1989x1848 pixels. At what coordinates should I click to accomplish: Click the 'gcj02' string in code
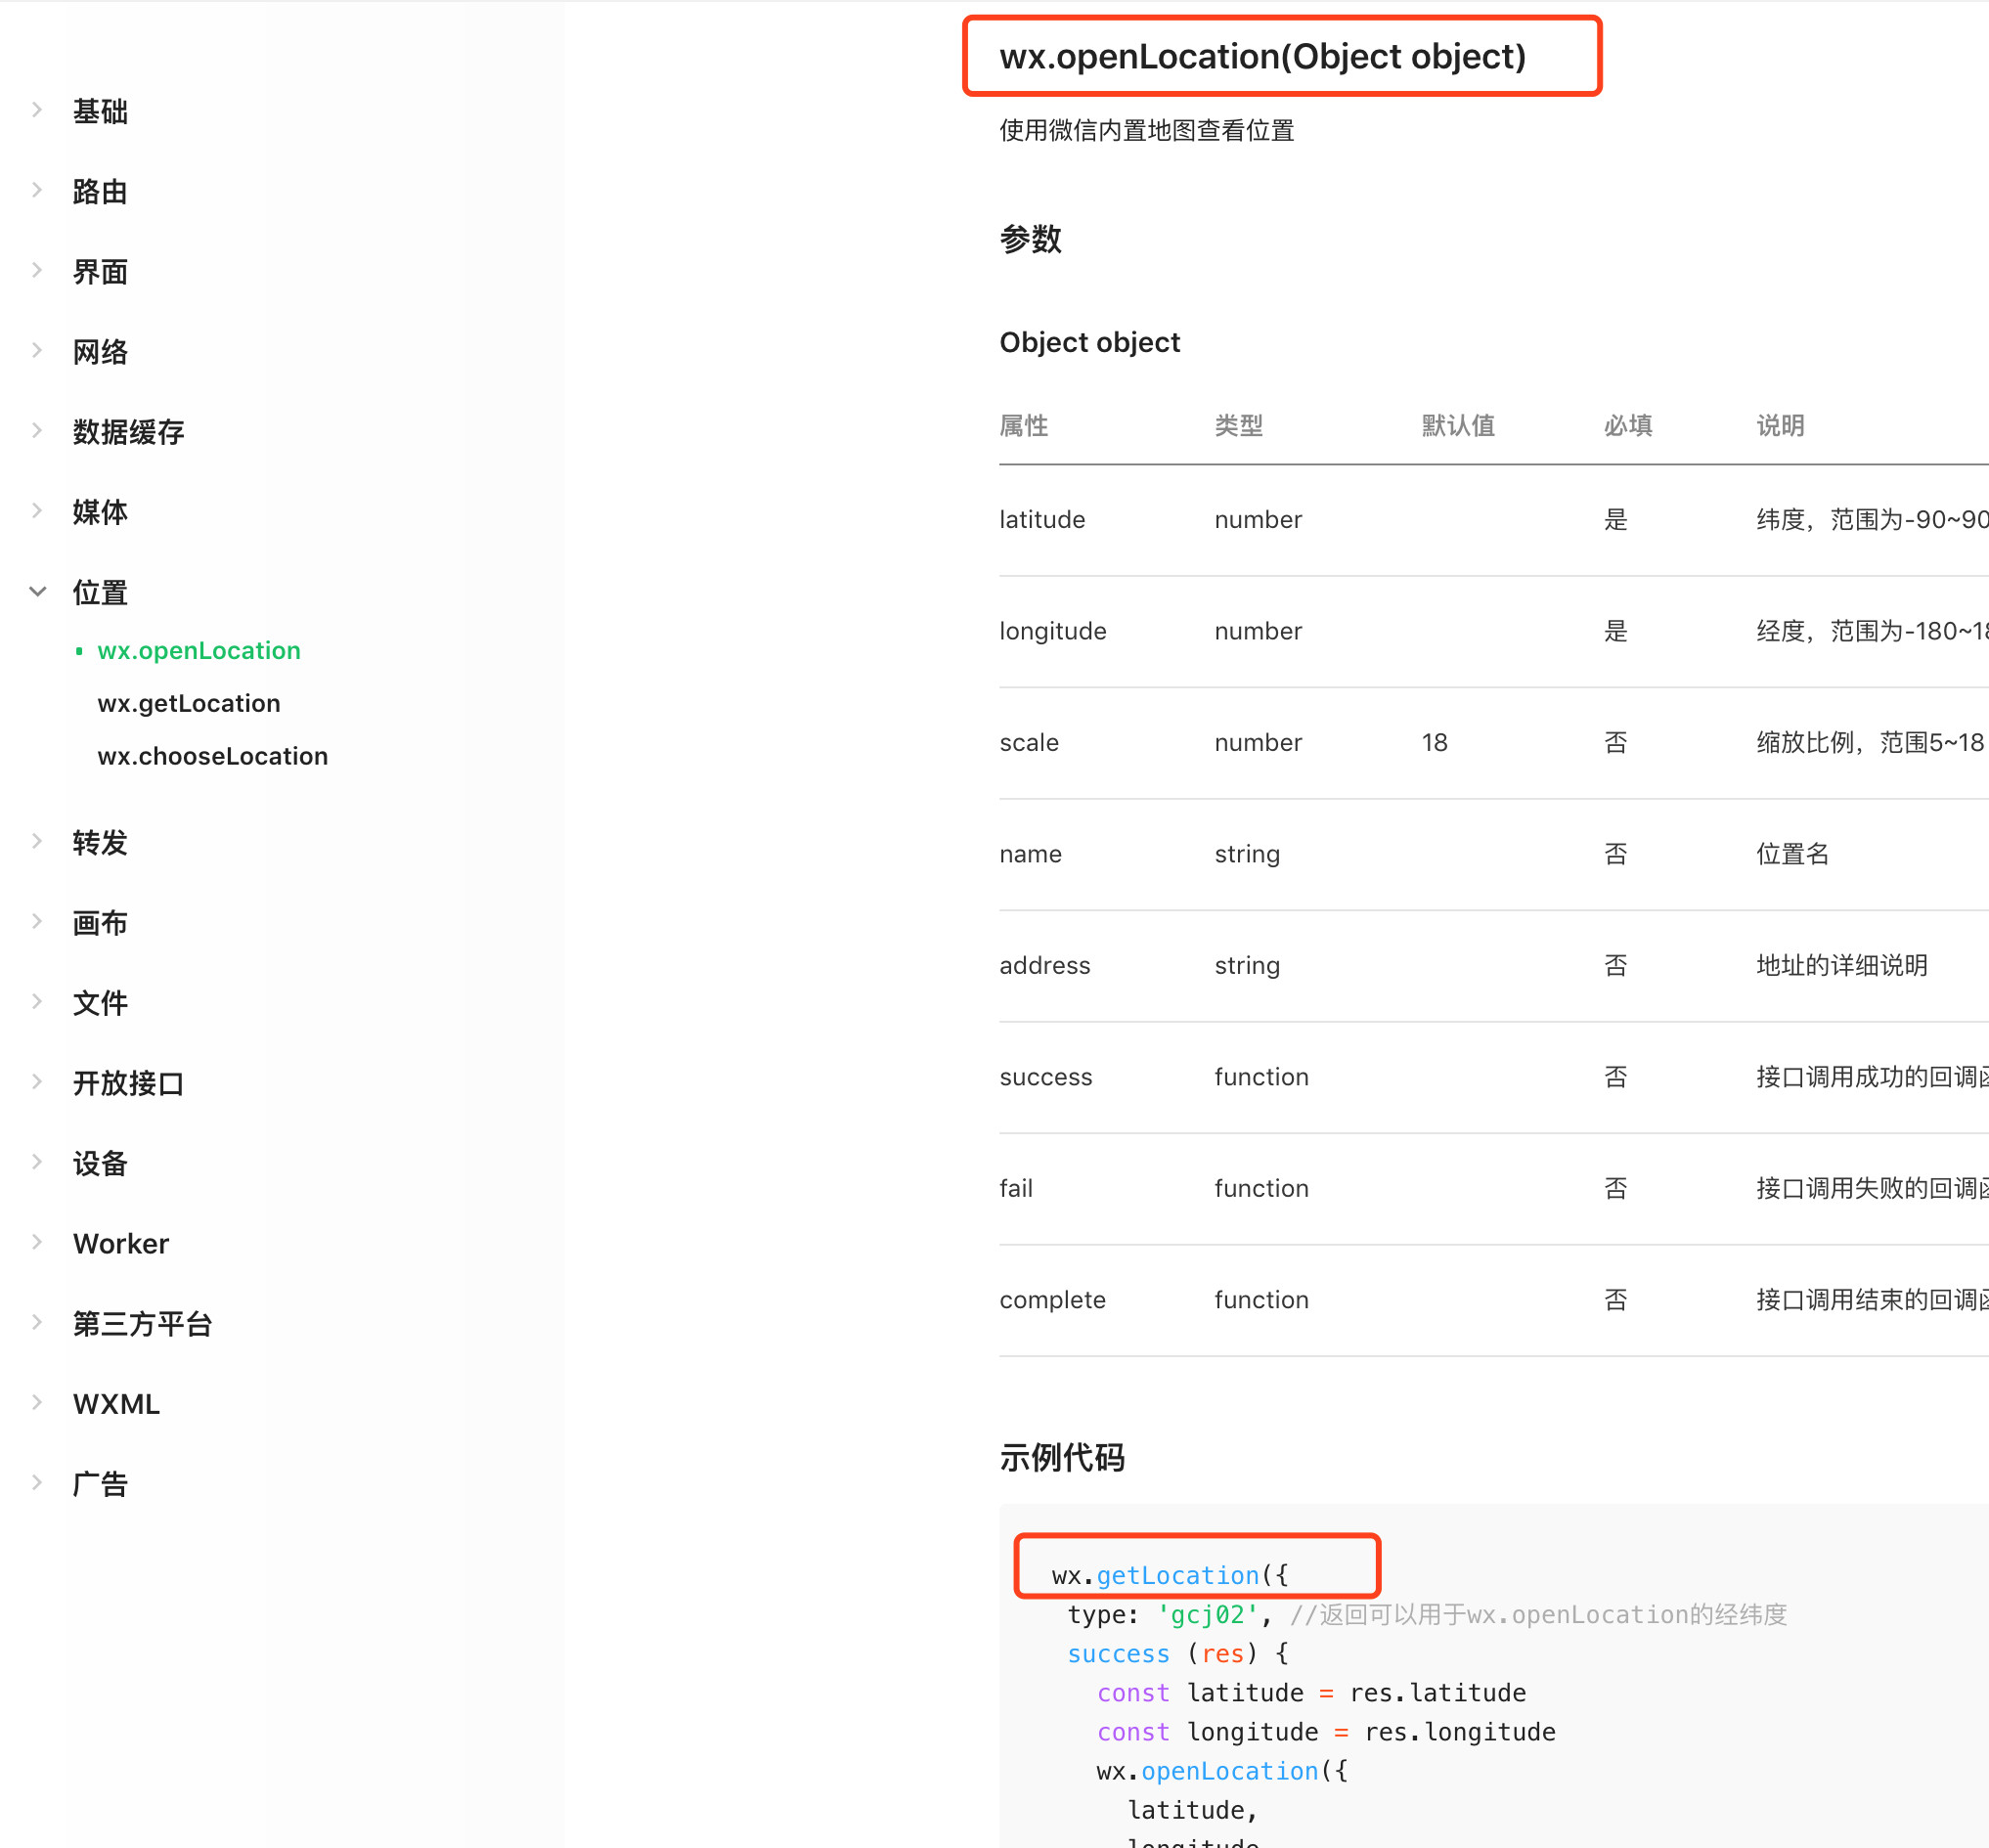1207,1614
